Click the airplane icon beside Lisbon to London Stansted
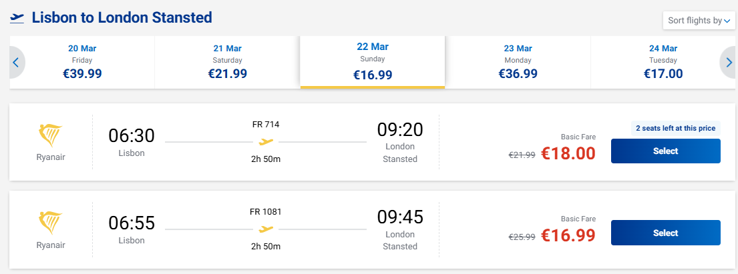The width and height of the screenshot is (738, 274). (x=17, y=18)
